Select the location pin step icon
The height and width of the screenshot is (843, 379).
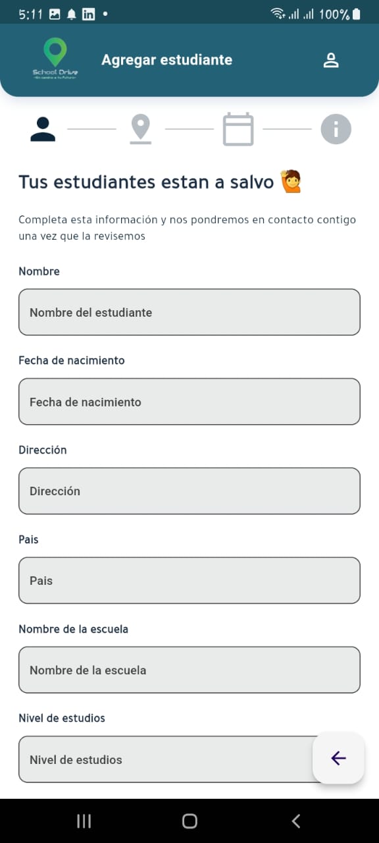pos(140,128)
